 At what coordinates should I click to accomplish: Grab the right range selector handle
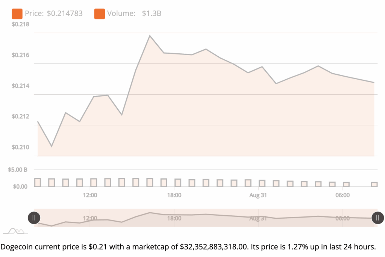click(x=377, y=218)
